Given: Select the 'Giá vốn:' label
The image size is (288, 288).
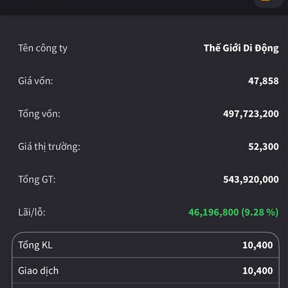Looking at the screenshot, I should (x=36, y=81).
